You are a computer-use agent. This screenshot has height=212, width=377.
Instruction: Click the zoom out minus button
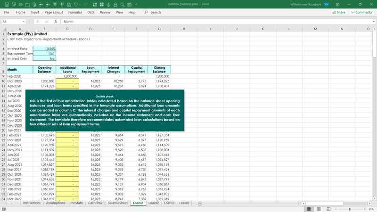tap(336, 209)
